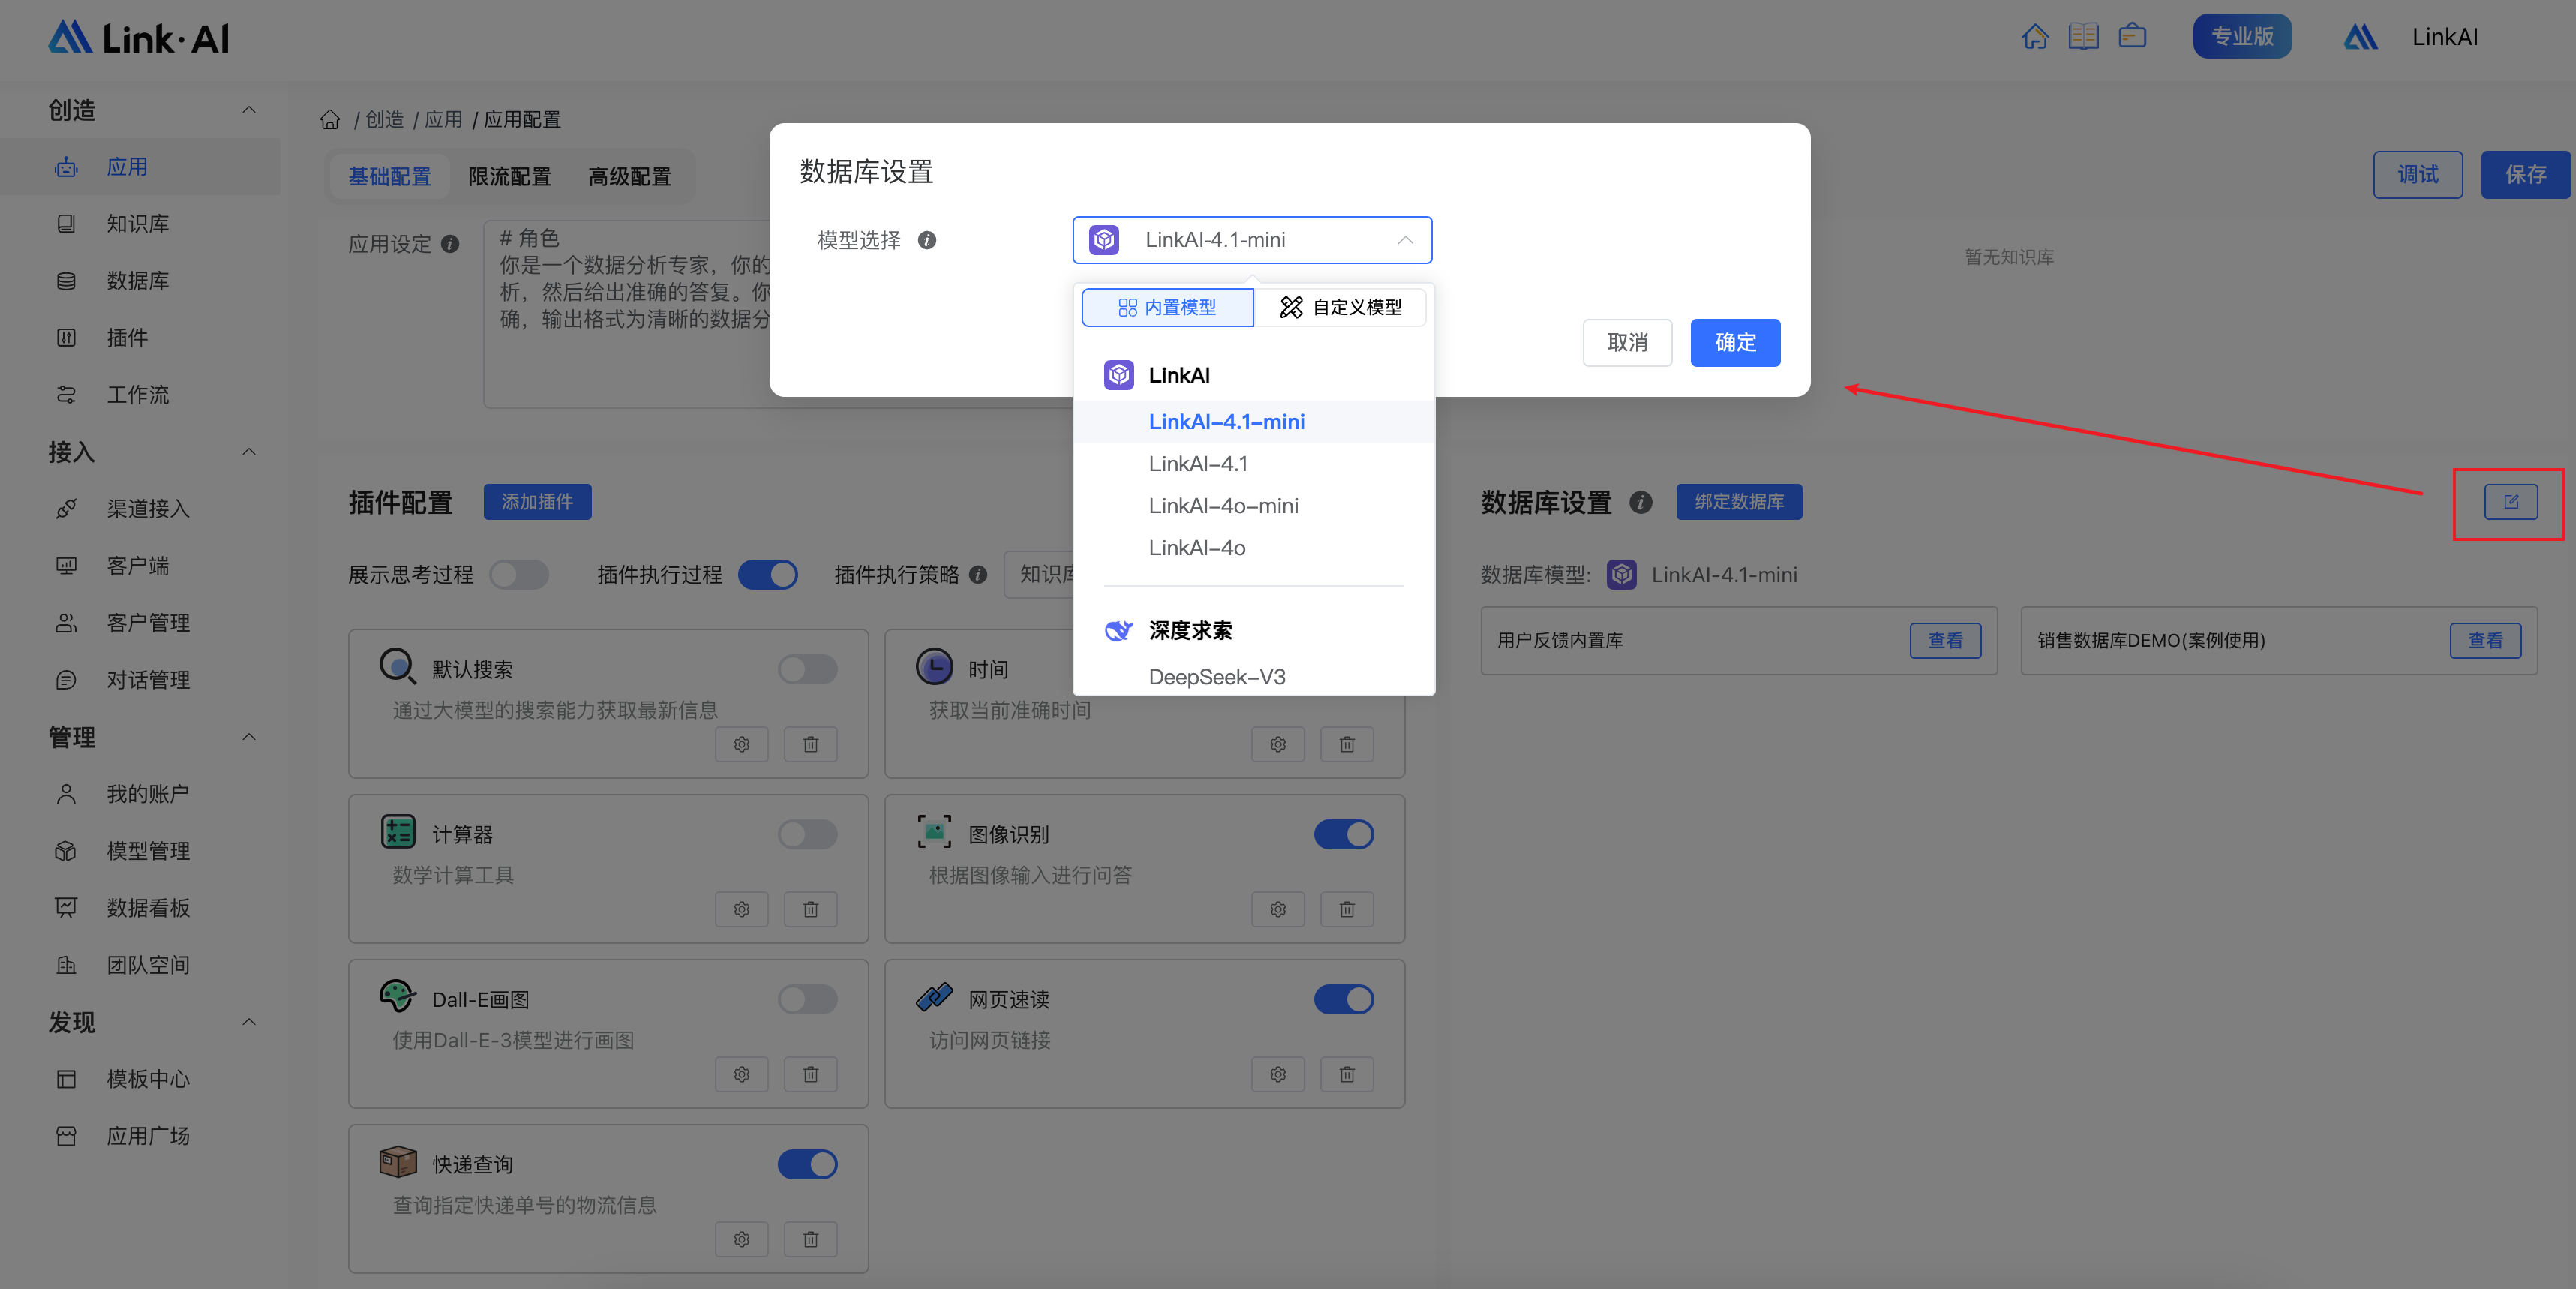
Task: Click the edit icon for database settings
Action: coord(2511,502)
